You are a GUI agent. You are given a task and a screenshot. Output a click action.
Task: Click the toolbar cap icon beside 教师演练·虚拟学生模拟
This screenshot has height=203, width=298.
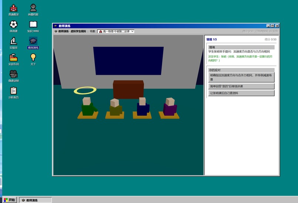(56, 31)
